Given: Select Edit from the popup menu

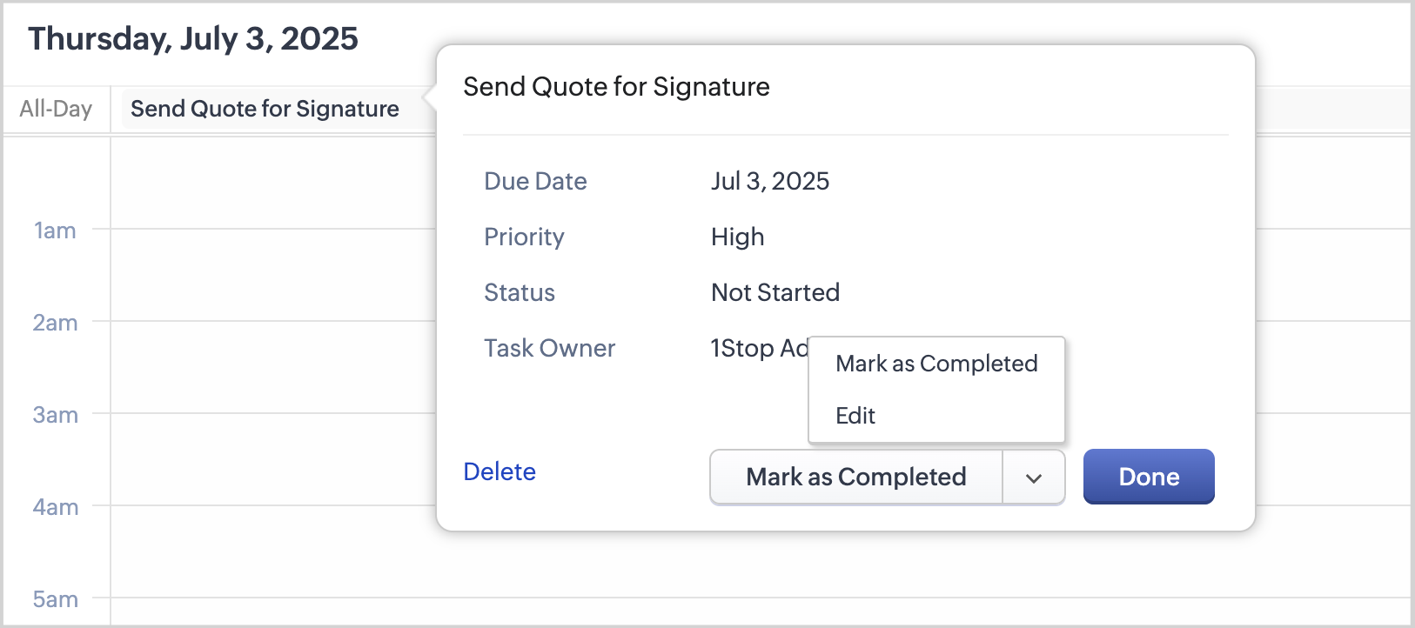Looking at the screenshot, I should 855,416.
